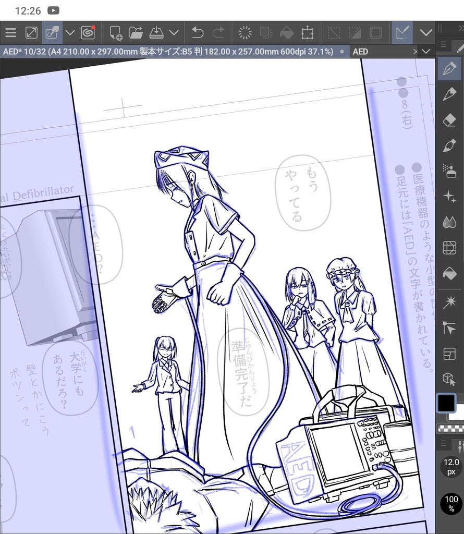
Task: Click the Scale/Rotate transform icon
Action: [307, 33]
